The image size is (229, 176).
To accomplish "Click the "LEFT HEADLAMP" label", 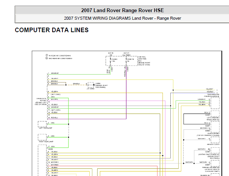I will tap(45, 128).
